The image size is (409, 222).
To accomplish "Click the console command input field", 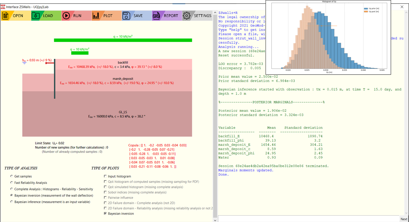I will coord(308,219).
